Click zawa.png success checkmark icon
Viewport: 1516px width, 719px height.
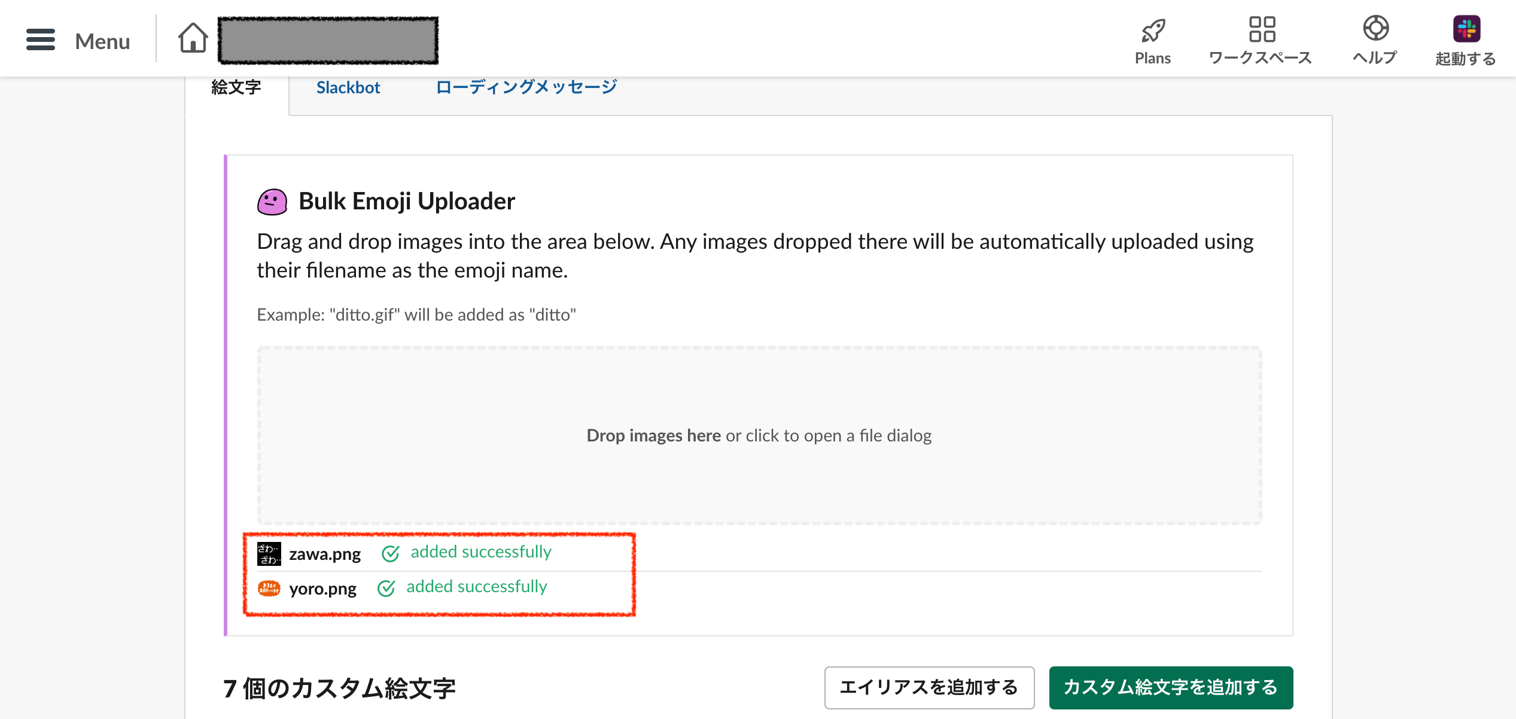click(x=390, y=554)
